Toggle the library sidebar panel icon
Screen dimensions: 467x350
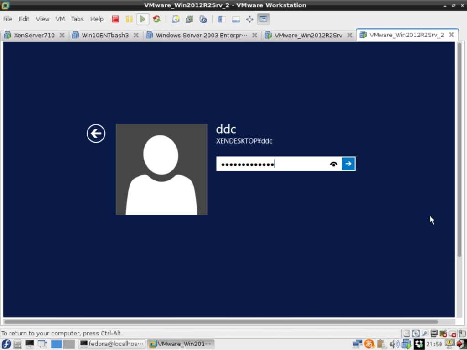222,19
